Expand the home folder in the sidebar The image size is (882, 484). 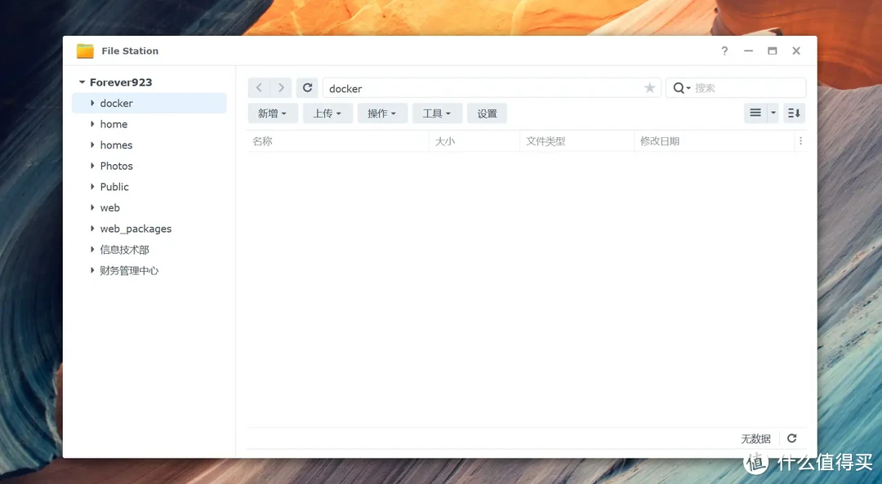(92, 123)
